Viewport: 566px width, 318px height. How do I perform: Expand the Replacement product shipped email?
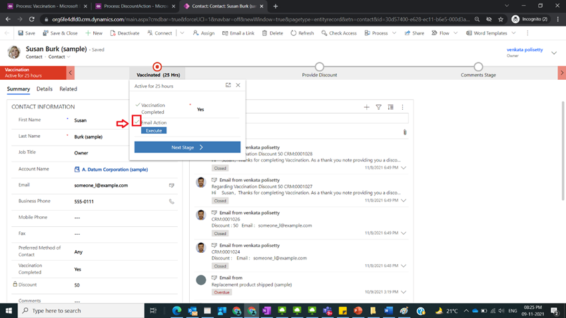tap(404, 292)
